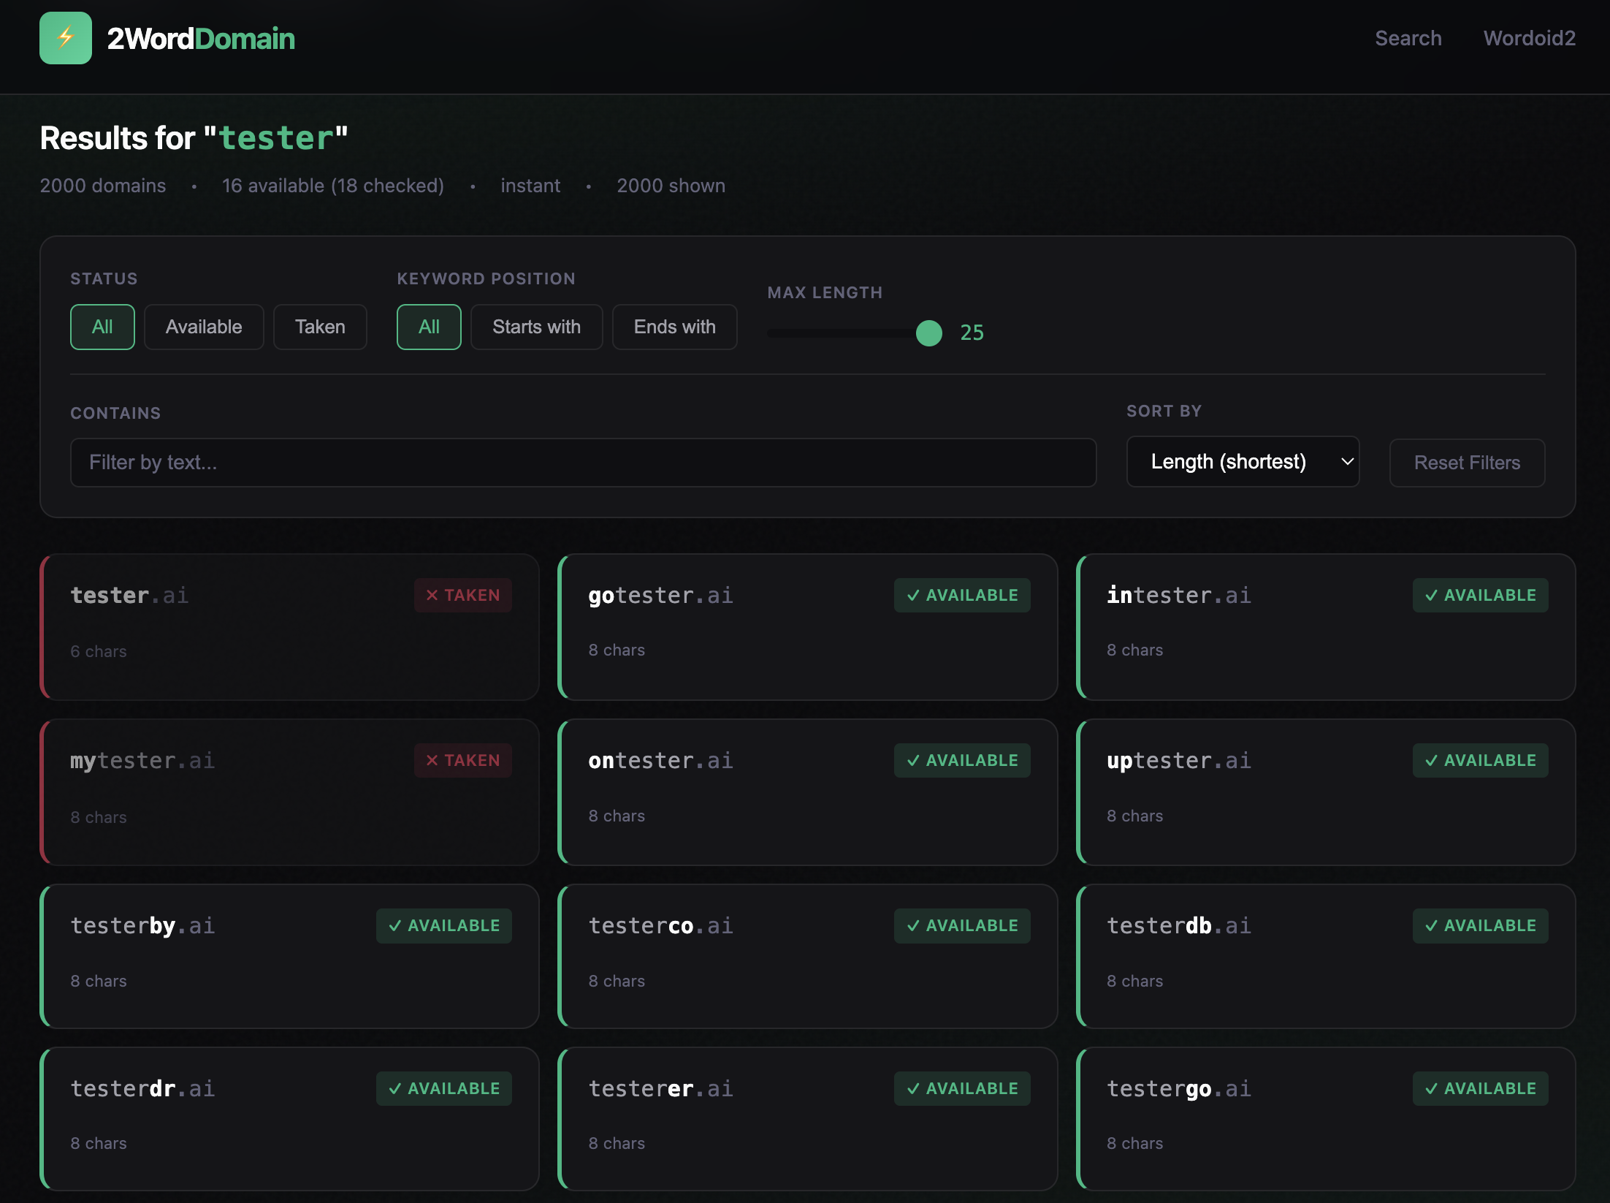Select the testerdb.ai domain card
This screenshot has width=1610, height=1203.
pos(1325,956)
